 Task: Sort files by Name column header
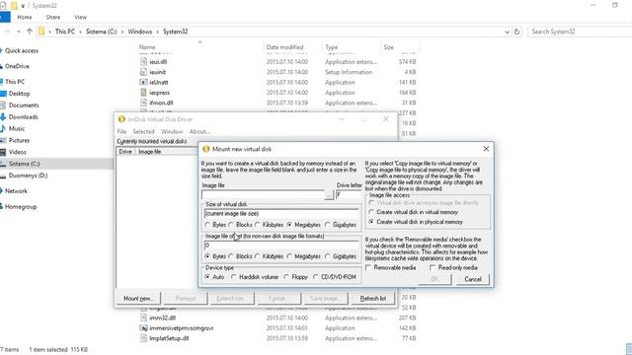click(x=147, y=47)
